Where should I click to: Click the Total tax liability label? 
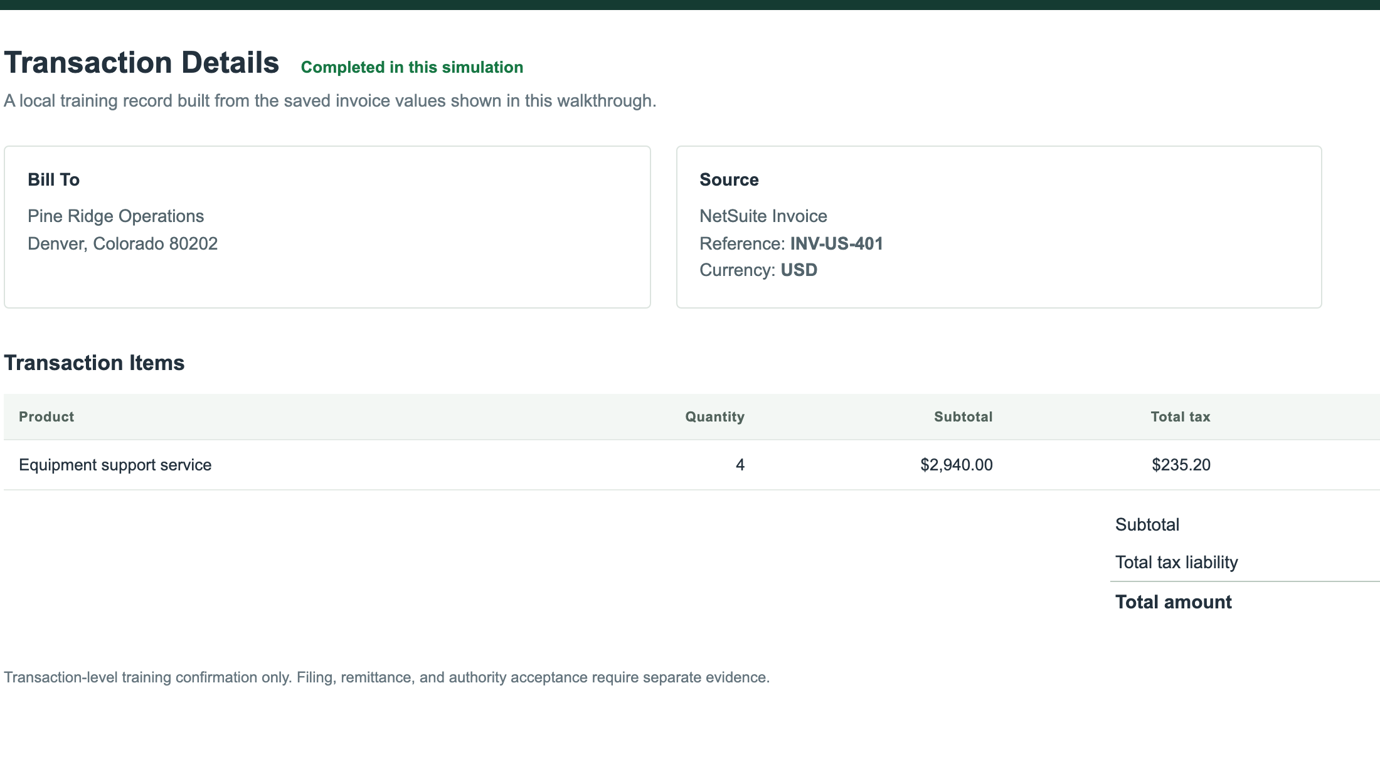tap(1176, 563)
